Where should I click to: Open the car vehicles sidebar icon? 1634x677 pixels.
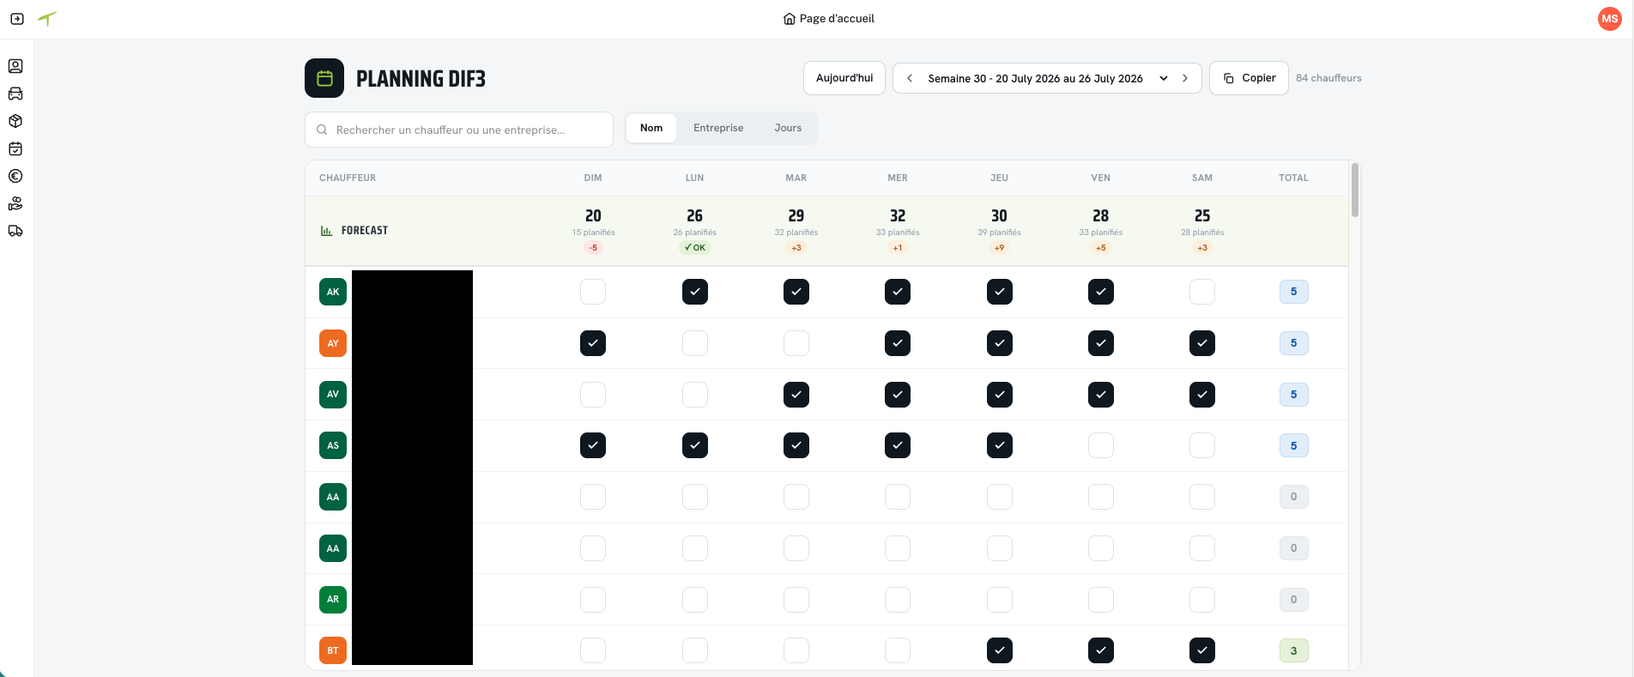(15, 94)
